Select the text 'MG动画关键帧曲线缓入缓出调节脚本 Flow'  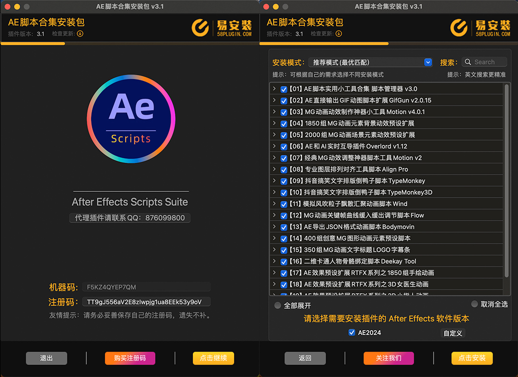click(364, 215)
